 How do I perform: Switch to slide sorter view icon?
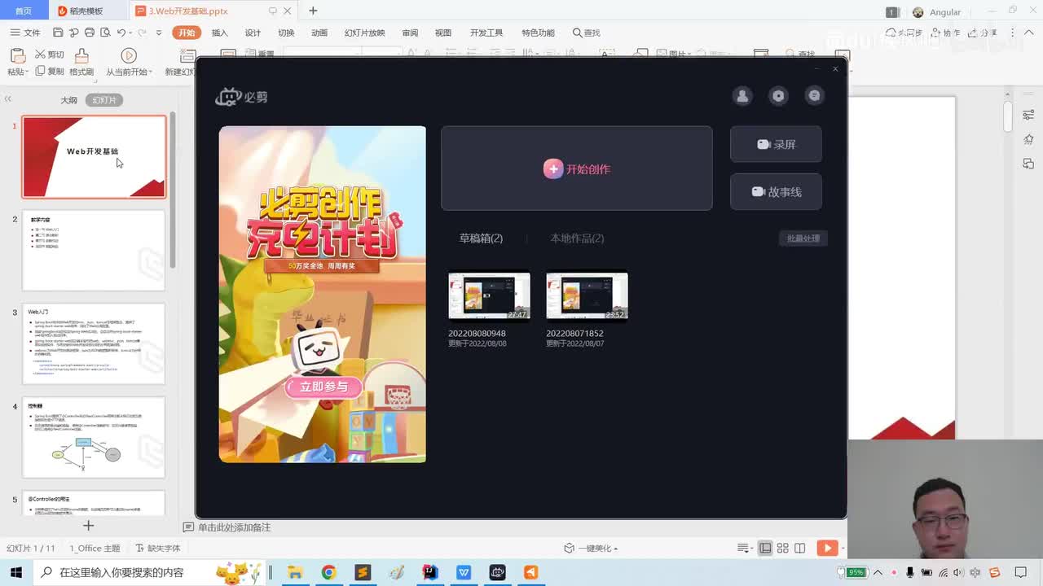pyautogui.click(x=782, y=549)
